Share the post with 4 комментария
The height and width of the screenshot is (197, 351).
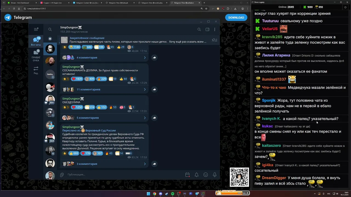point(154,58)
